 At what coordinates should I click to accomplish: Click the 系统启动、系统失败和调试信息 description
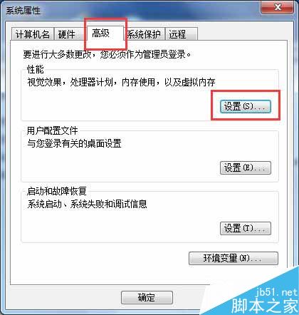(x=87, y=204)
